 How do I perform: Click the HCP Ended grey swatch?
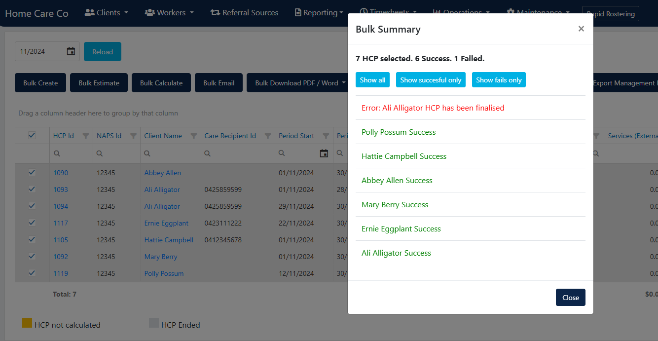[x=154, y=323]
